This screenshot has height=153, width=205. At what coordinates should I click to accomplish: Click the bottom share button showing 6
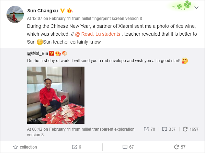tap(77, 147)
